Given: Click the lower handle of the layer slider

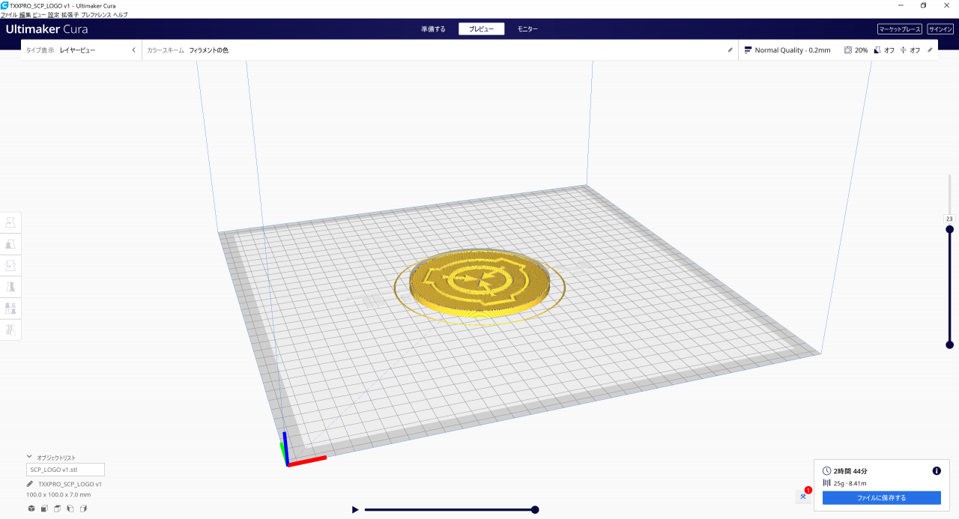Looking at the screenshot, I should 950,345.
